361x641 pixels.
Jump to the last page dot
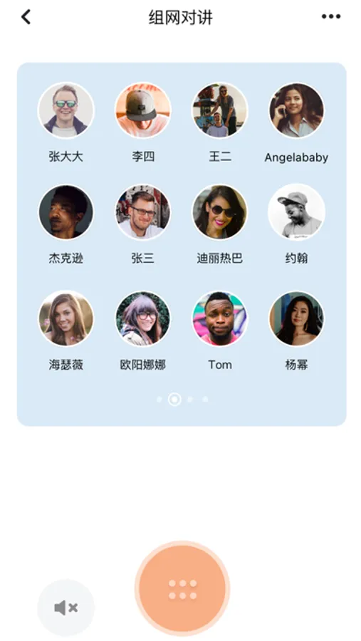pos(205,400)
